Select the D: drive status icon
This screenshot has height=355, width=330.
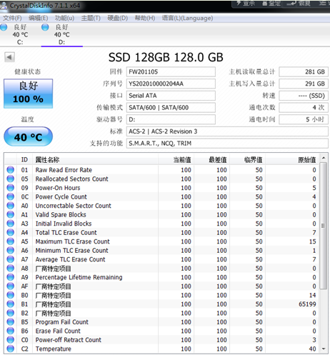coord(45,27)
